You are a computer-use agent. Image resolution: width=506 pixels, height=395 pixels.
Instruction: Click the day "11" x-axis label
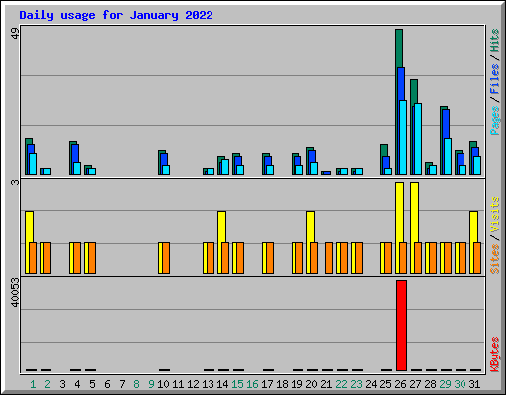pos(178,384)
